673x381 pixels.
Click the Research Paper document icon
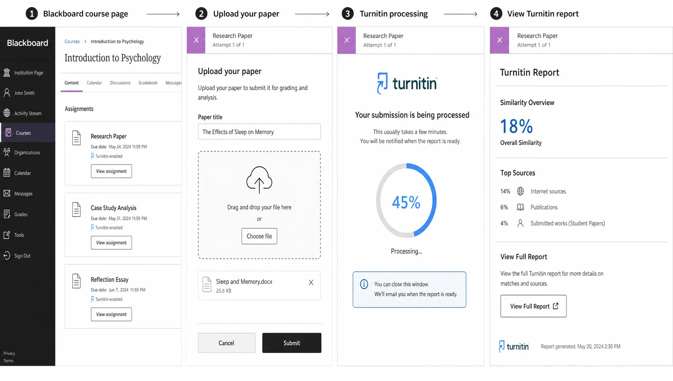point(76,138)
